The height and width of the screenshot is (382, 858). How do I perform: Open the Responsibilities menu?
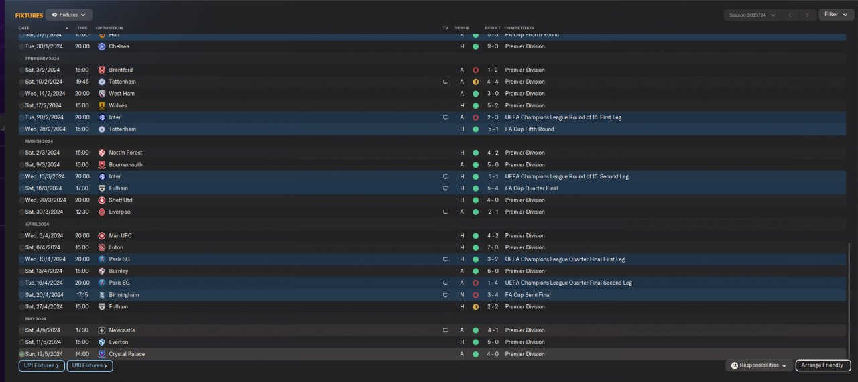(759, 365)
